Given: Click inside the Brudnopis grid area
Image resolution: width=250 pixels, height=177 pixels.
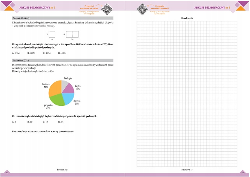Looking at the screenshot, I should click(x=187, y=94).
